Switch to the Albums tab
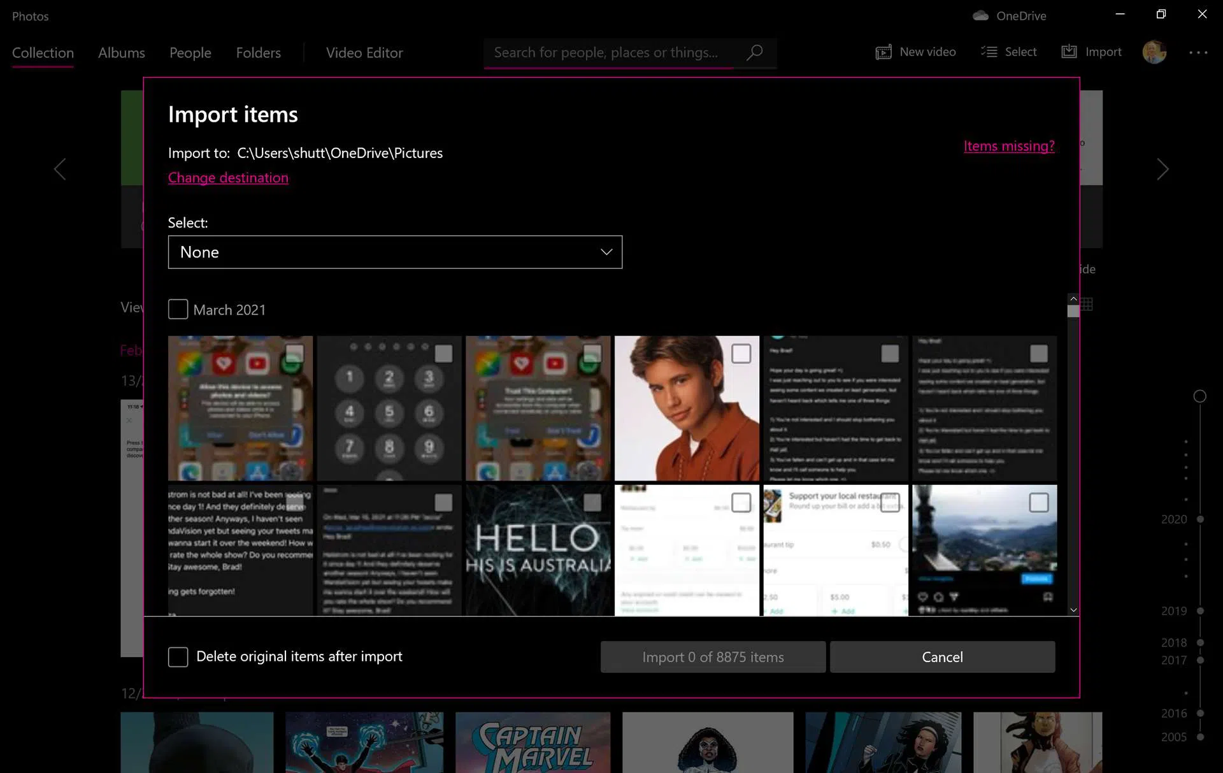This screenshot has width=1223, height=773. [121, 53]
